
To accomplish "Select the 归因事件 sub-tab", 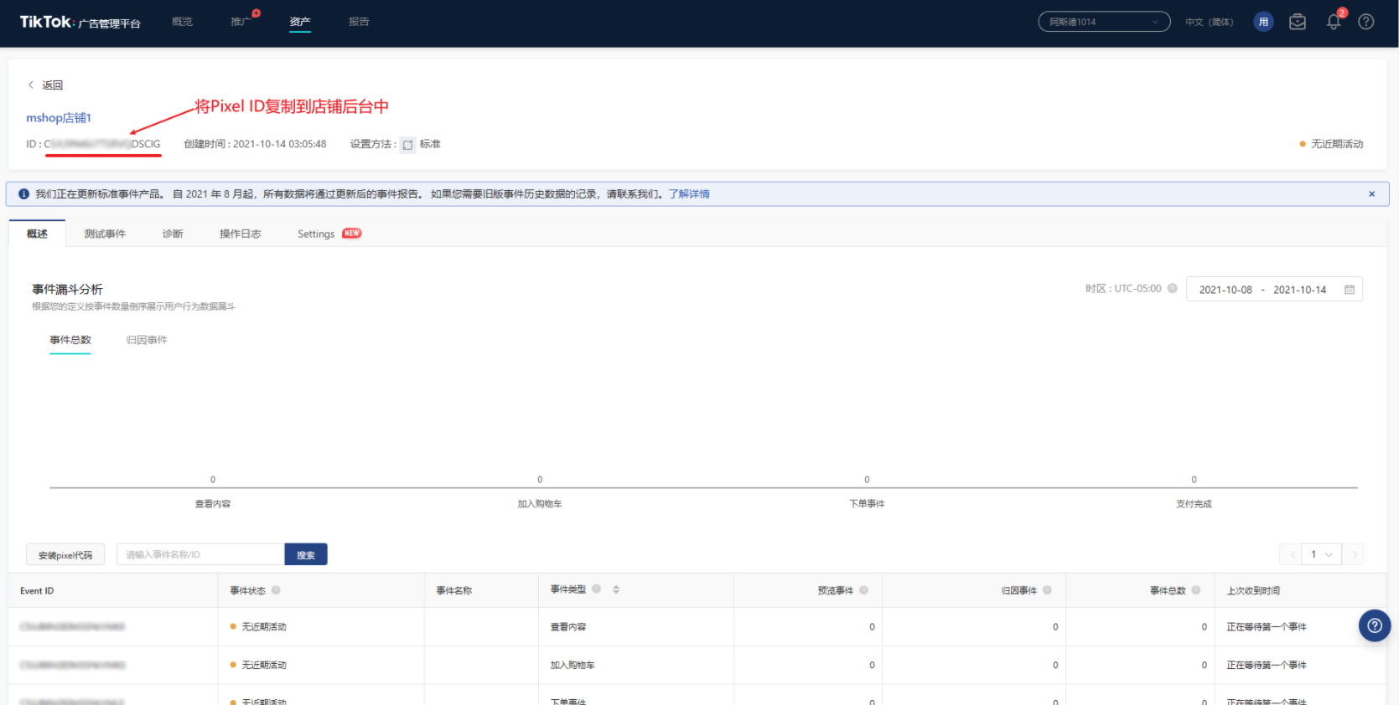I will pyautogui.click(x=147, y=340).
